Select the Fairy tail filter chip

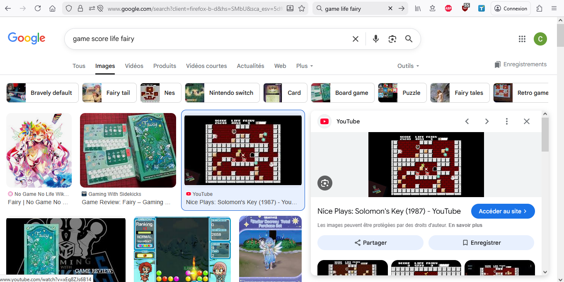109,93
